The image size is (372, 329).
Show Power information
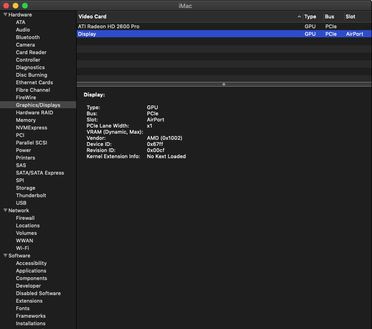(x=24, y=150)
